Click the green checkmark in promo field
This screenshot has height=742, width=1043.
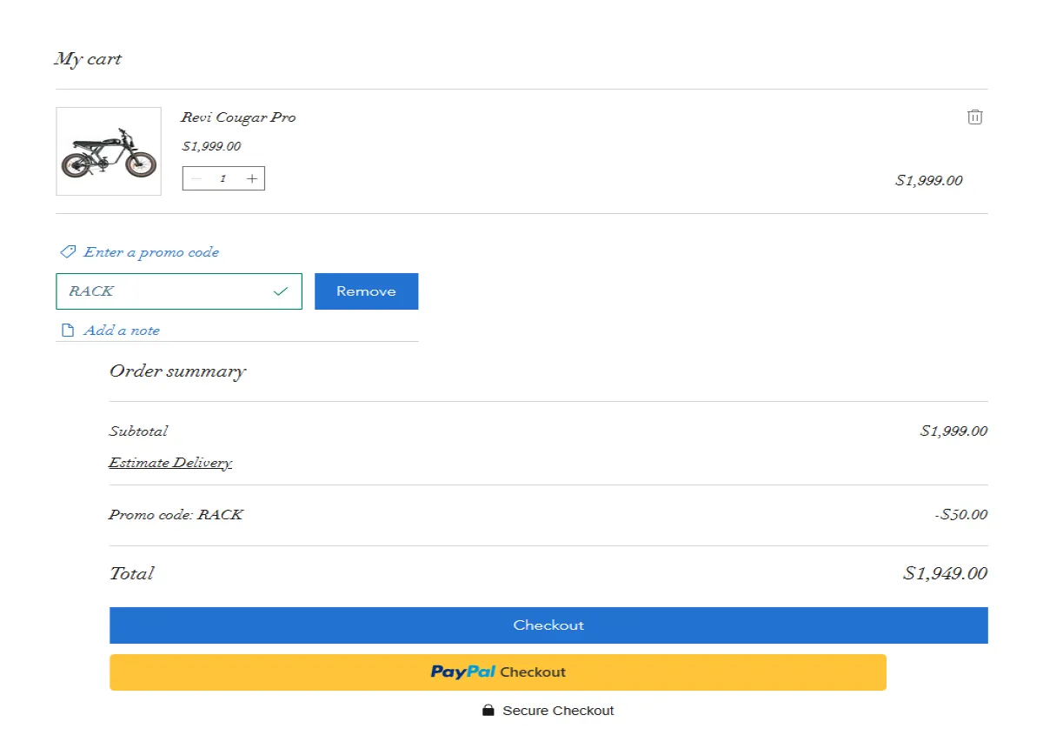[280, 291]
